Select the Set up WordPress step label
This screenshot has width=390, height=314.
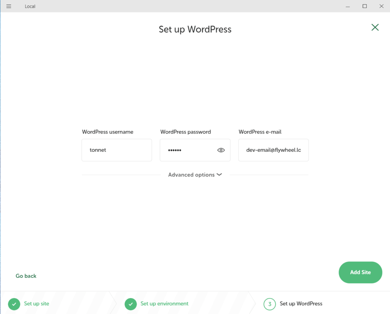tap(301, 304)
